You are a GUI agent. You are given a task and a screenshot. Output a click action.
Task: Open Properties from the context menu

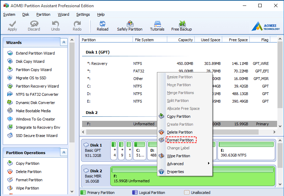point(175,172)
